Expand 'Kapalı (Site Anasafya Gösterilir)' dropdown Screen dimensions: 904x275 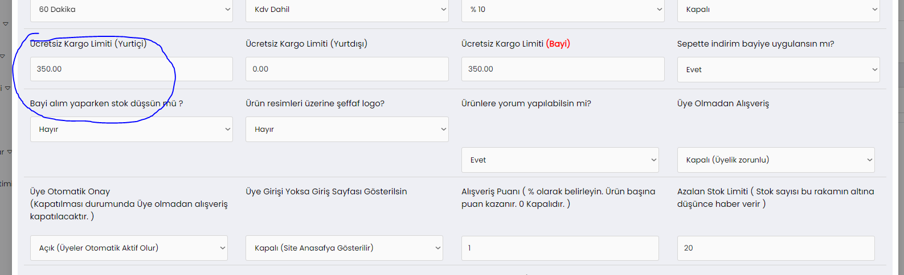point(344,248)
